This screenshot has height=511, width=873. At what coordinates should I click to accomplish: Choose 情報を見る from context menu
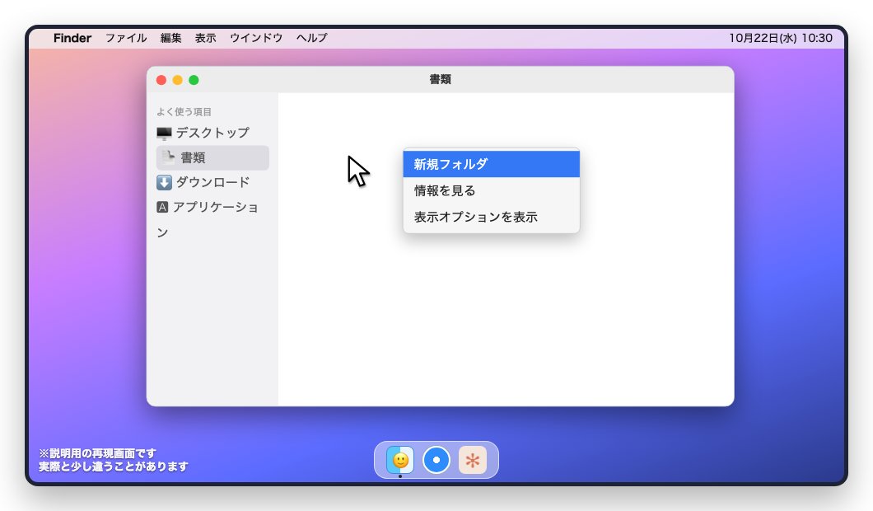(x=491, y=190)
